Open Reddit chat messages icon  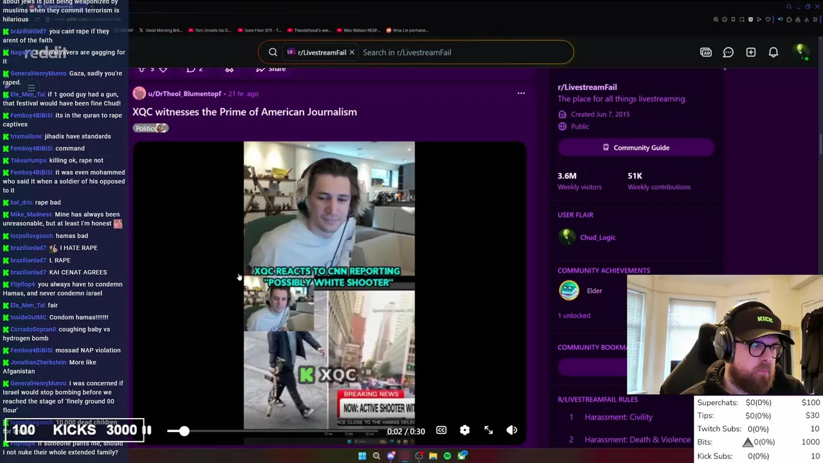click(x=728, y=52)
